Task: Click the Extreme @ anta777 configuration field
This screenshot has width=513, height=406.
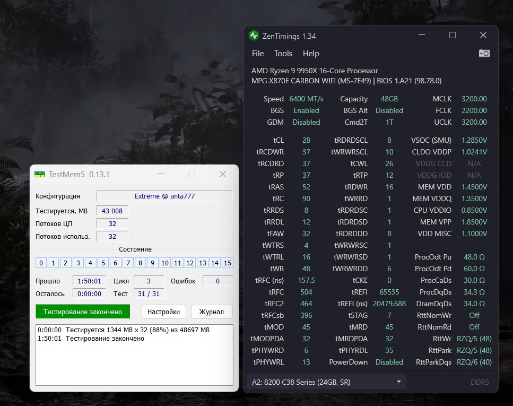Action: [x=164, y=196]
